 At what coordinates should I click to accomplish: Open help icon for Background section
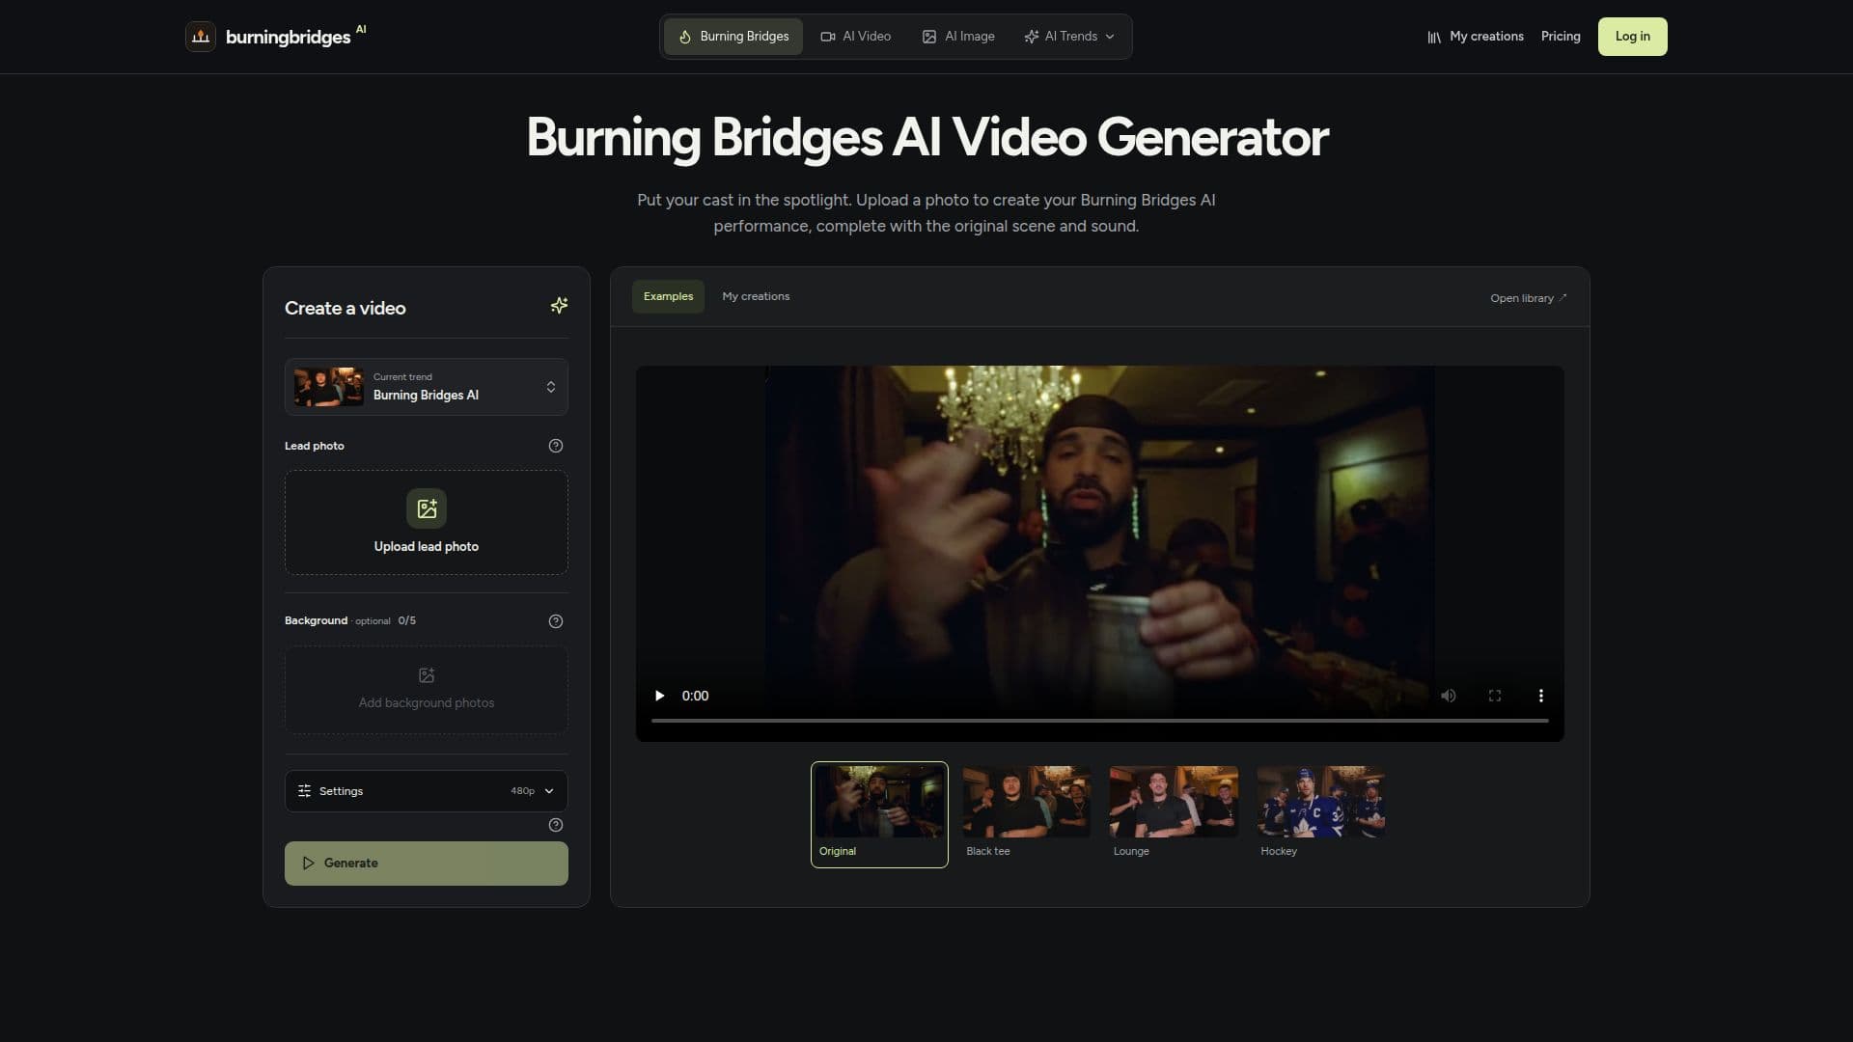point(556,621)
